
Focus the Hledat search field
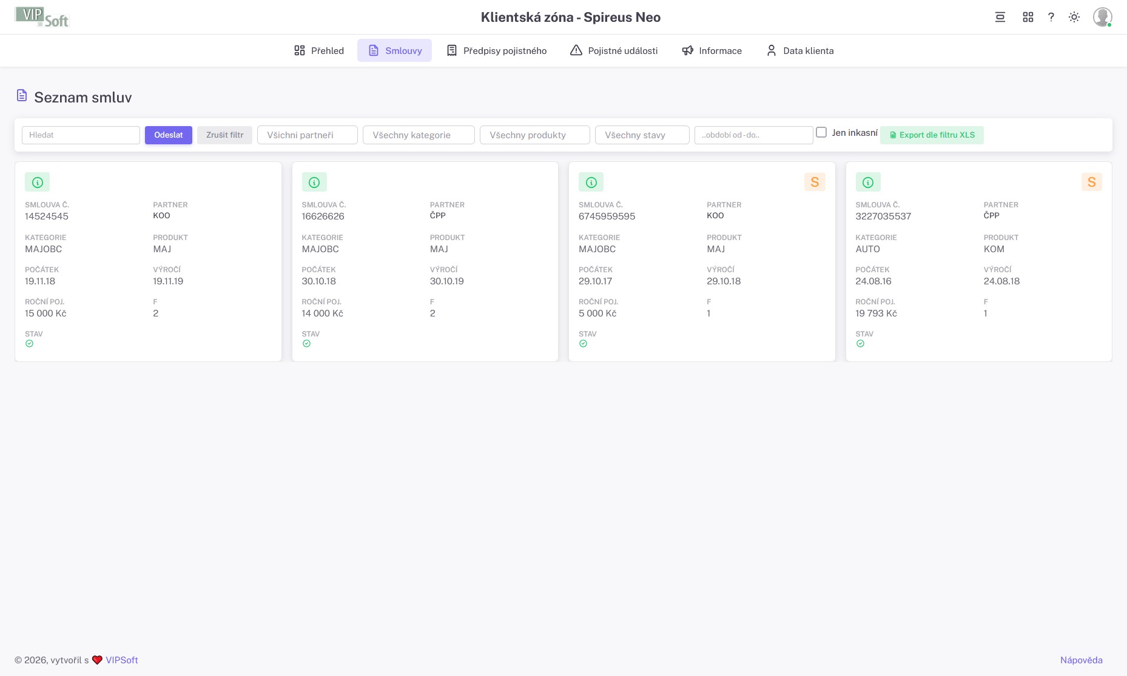[x=81, y=135]
